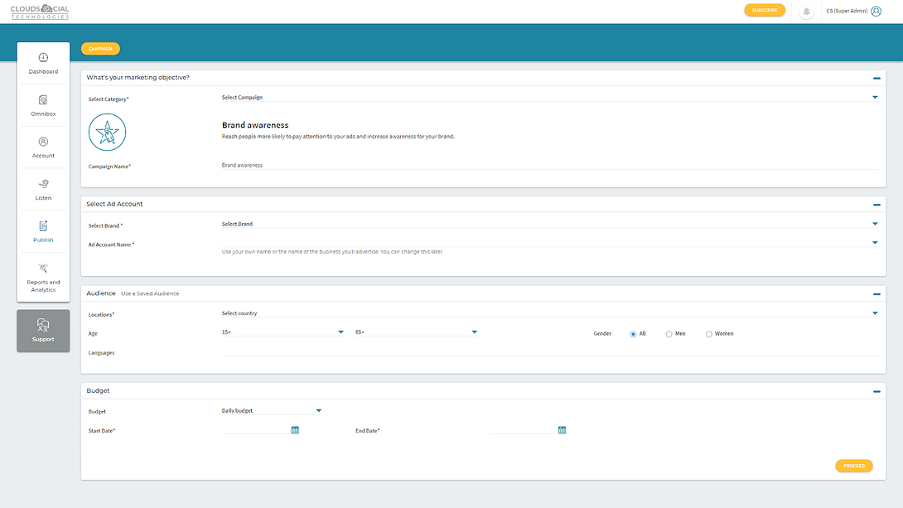Open the Omnibox sidebar icon
Image resolution: width=903 pixels, height=508 pixels.
point(43,100)
